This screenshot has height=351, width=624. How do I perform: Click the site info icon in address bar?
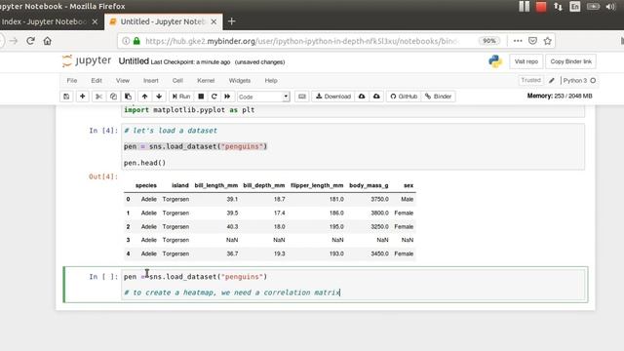point(126,41)
